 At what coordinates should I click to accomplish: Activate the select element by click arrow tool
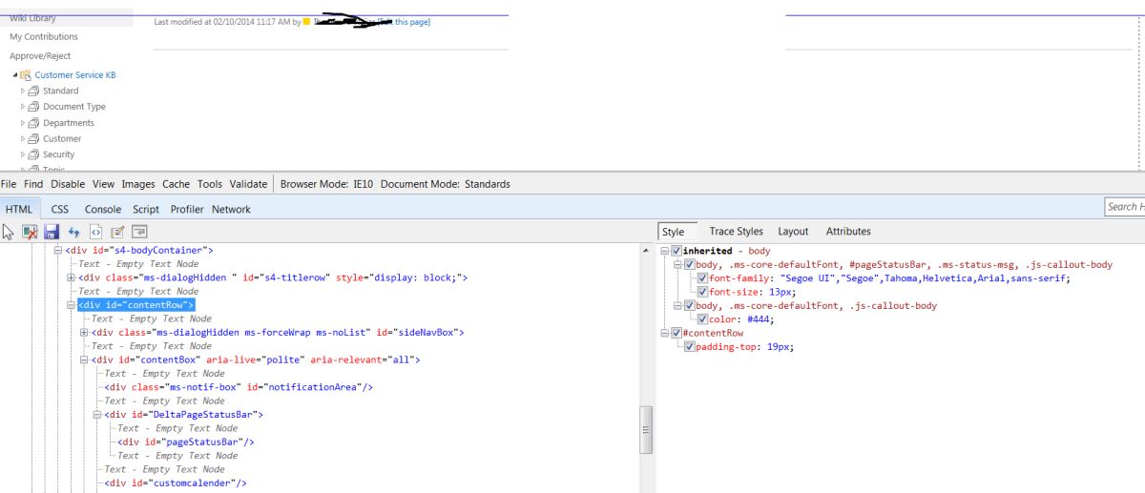pos(9,231)
